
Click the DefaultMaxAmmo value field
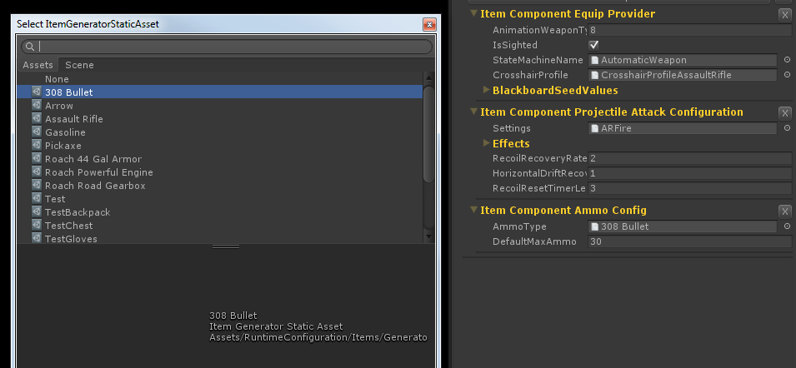688,241
